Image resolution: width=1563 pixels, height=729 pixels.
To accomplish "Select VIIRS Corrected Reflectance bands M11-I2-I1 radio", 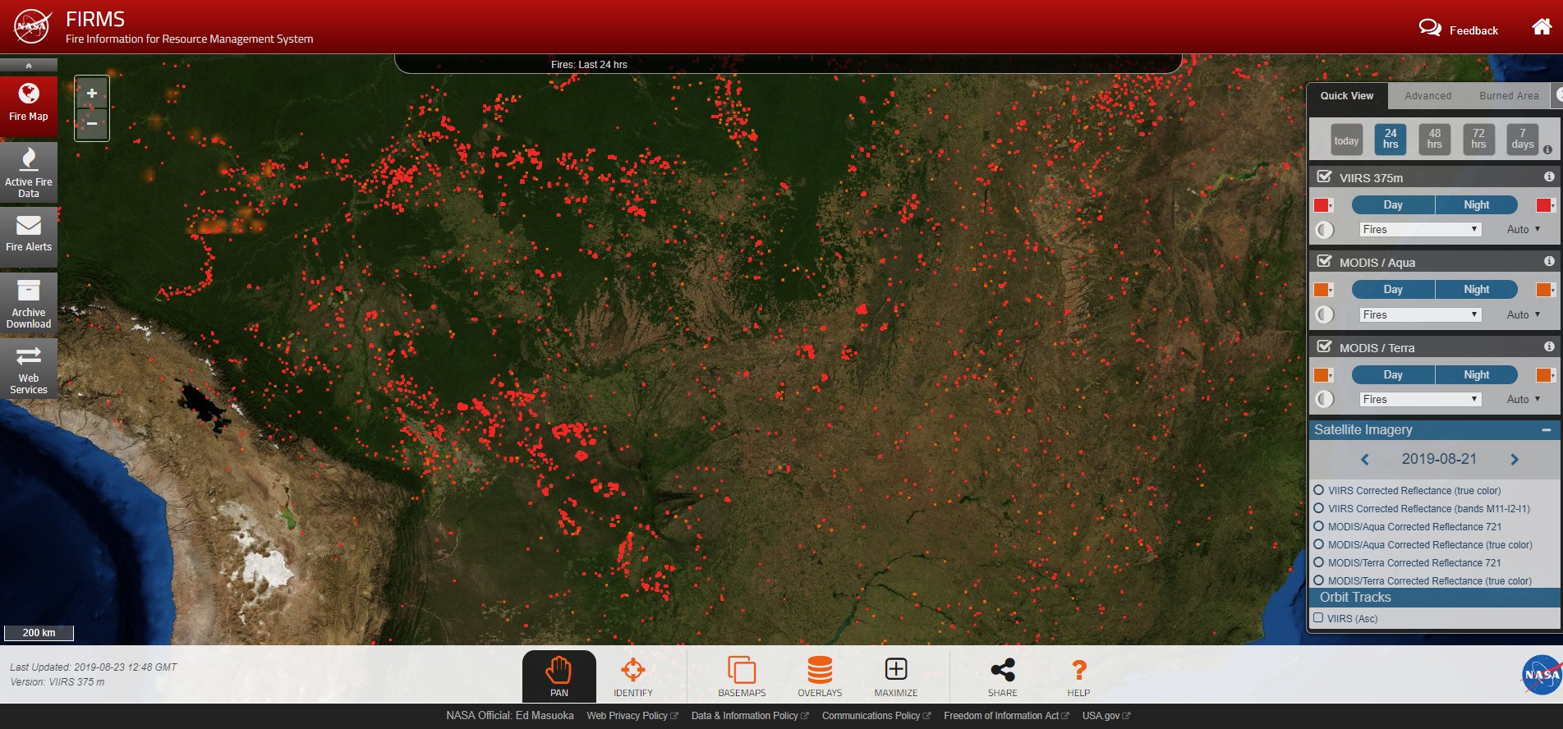I will point(1319,508).
